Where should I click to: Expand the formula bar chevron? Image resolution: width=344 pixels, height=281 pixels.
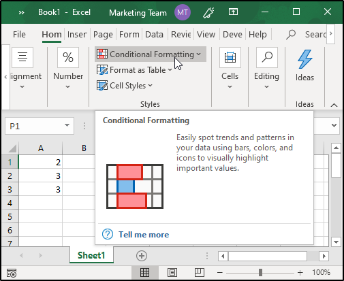pyautogui.click(x=334, y=125)
